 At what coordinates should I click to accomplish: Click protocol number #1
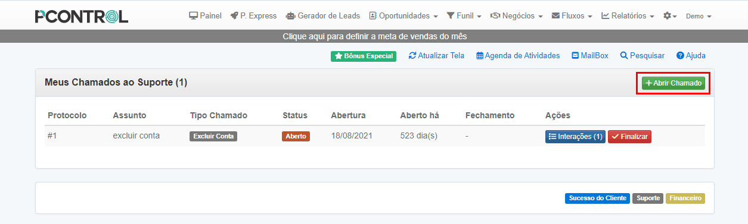coord(52,135)
